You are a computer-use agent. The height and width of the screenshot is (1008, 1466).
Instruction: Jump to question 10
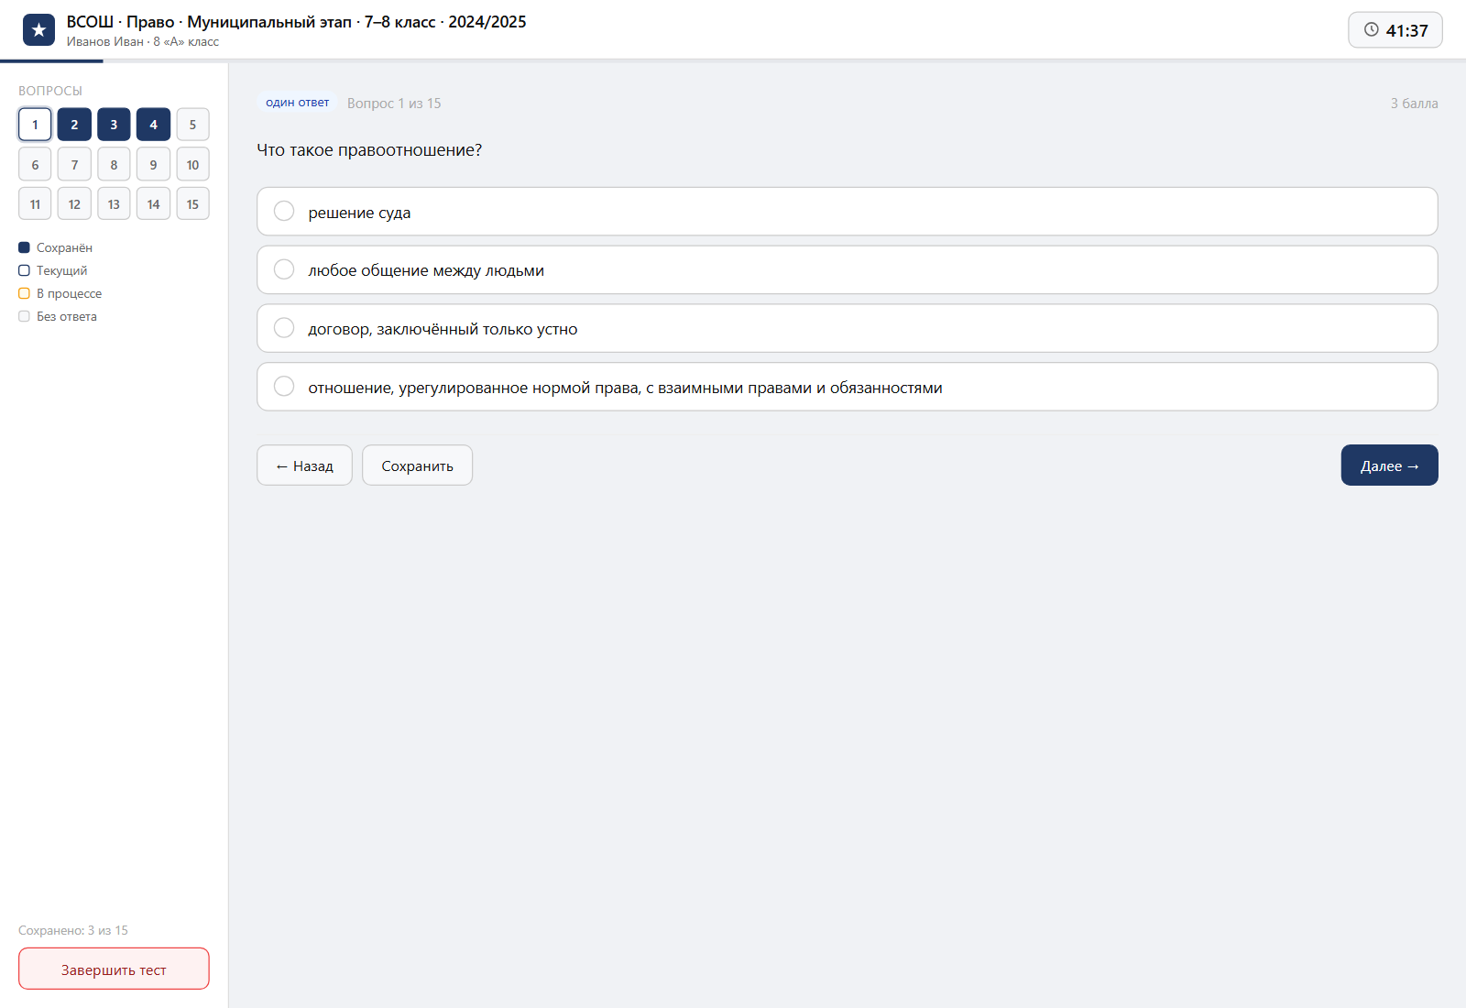click(192, 164)
